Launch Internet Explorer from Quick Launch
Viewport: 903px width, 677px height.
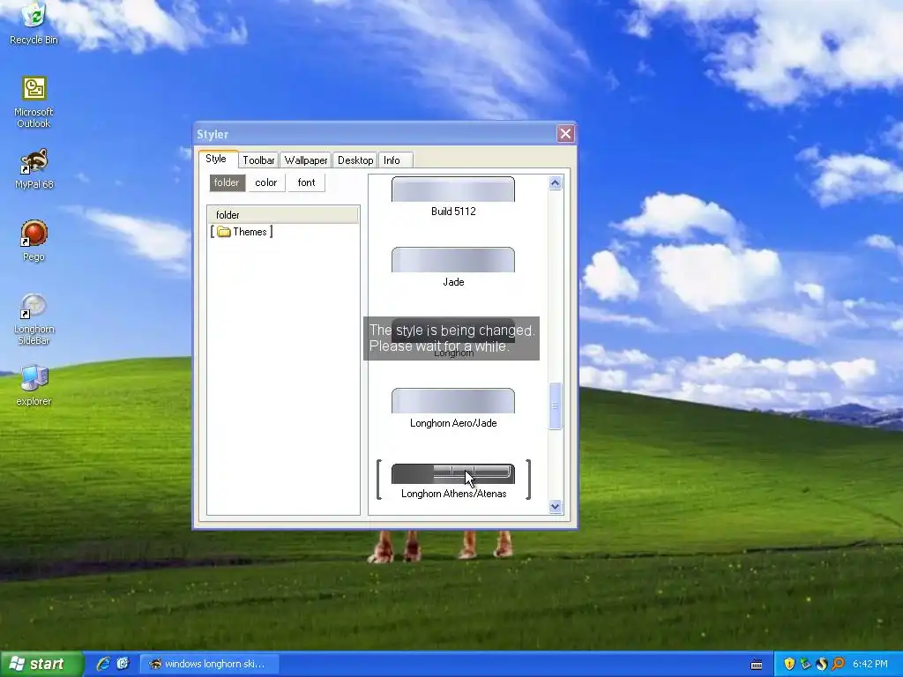(103, 664)
